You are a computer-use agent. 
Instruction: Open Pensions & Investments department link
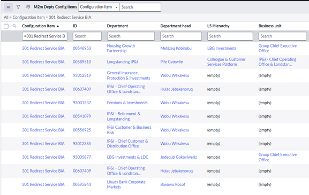click(127, 103)
